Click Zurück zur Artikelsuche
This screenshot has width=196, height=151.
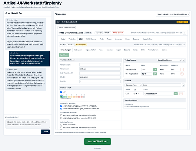tap(67, 27)
